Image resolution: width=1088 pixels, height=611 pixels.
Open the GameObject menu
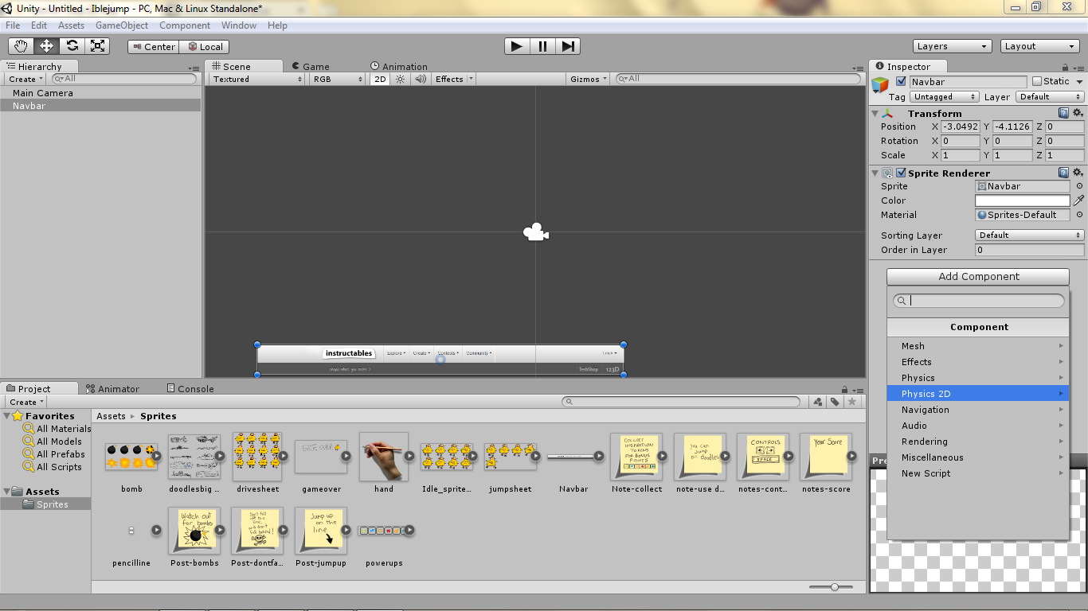click(x=122, y=25)
